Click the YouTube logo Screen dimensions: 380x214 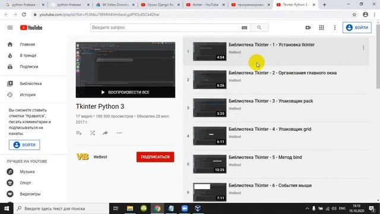(x=31, y=28)
